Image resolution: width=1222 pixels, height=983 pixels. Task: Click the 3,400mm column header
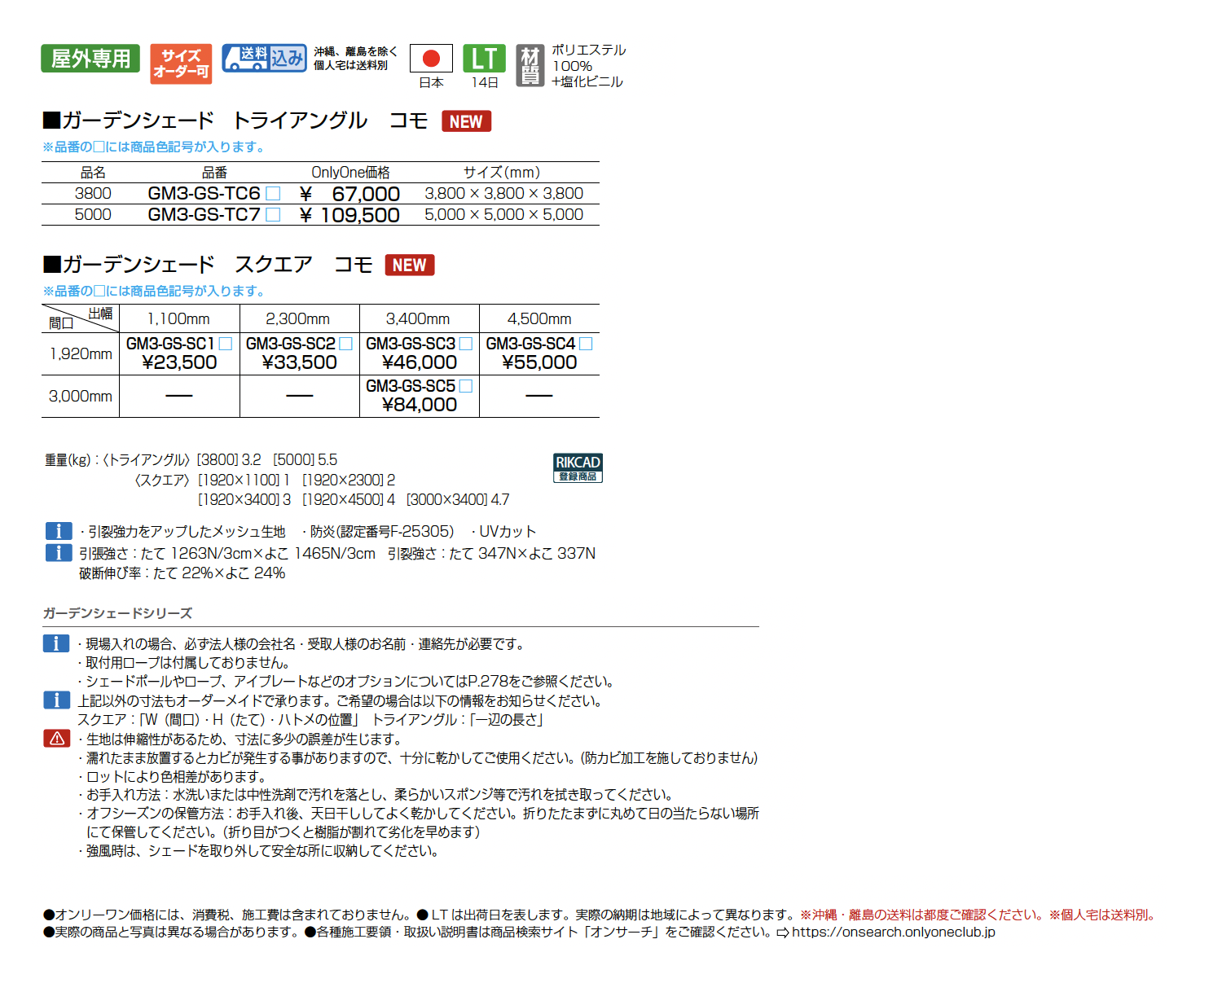coord(418,319)
